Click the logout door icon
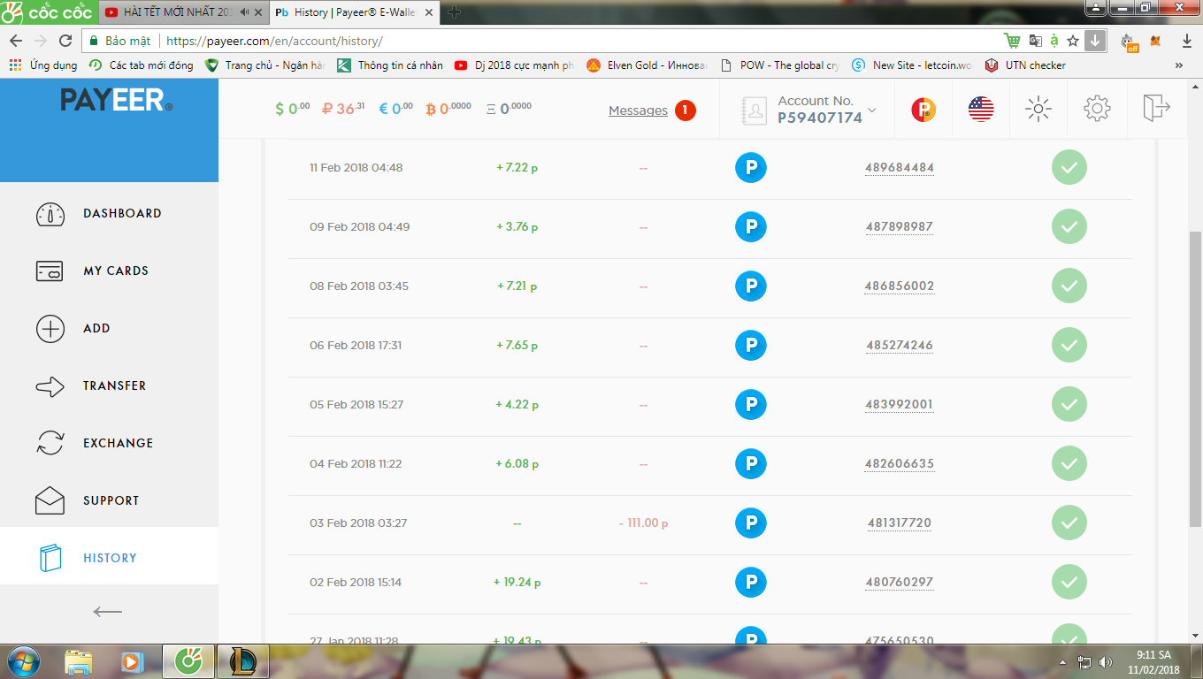 coord(1156,108)
